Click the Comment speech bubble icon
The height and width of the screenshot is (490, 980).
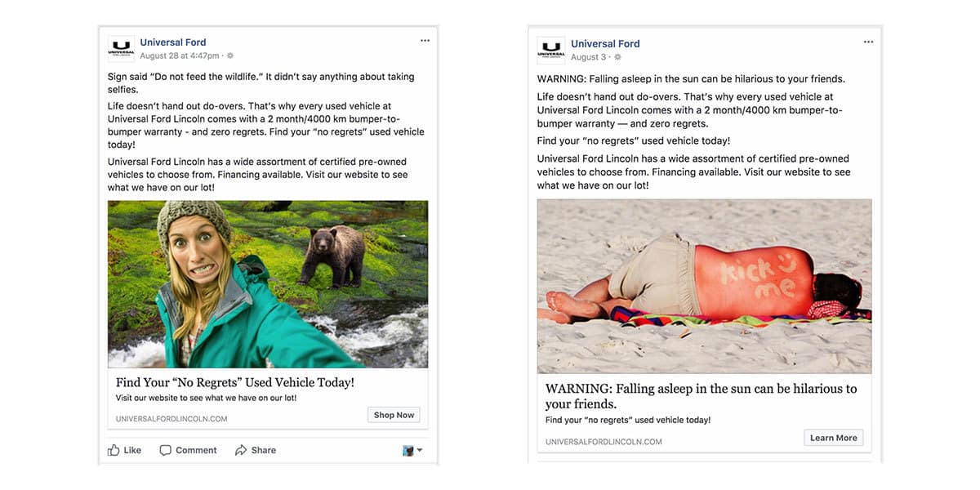(x=165, y=450)
